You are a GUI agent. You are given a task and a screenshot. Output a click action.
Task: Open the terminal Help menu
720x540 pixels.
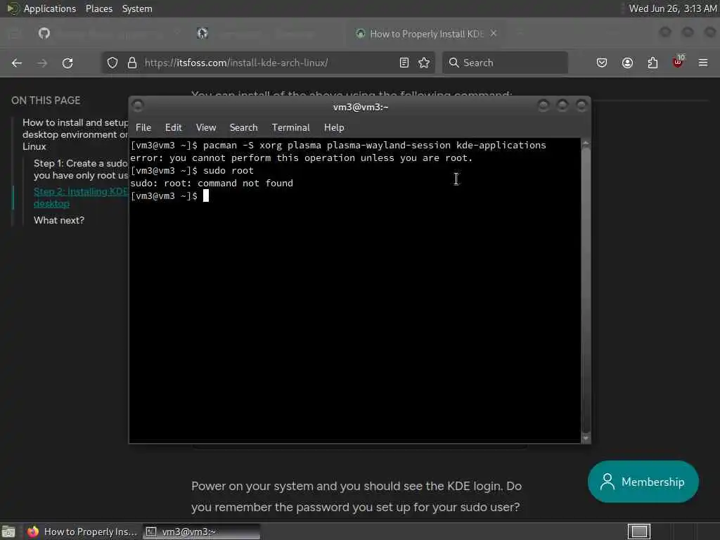334,128
